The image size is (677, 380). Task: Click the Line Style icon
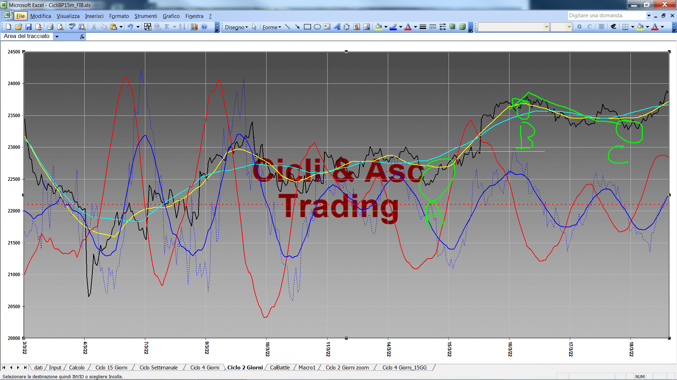tap(423, 27)
